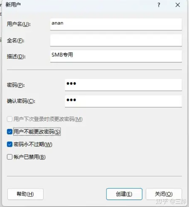Screen dimensions: 189x207
Task: Click the 确认密码(C) label text
Action: click(21, 101)
